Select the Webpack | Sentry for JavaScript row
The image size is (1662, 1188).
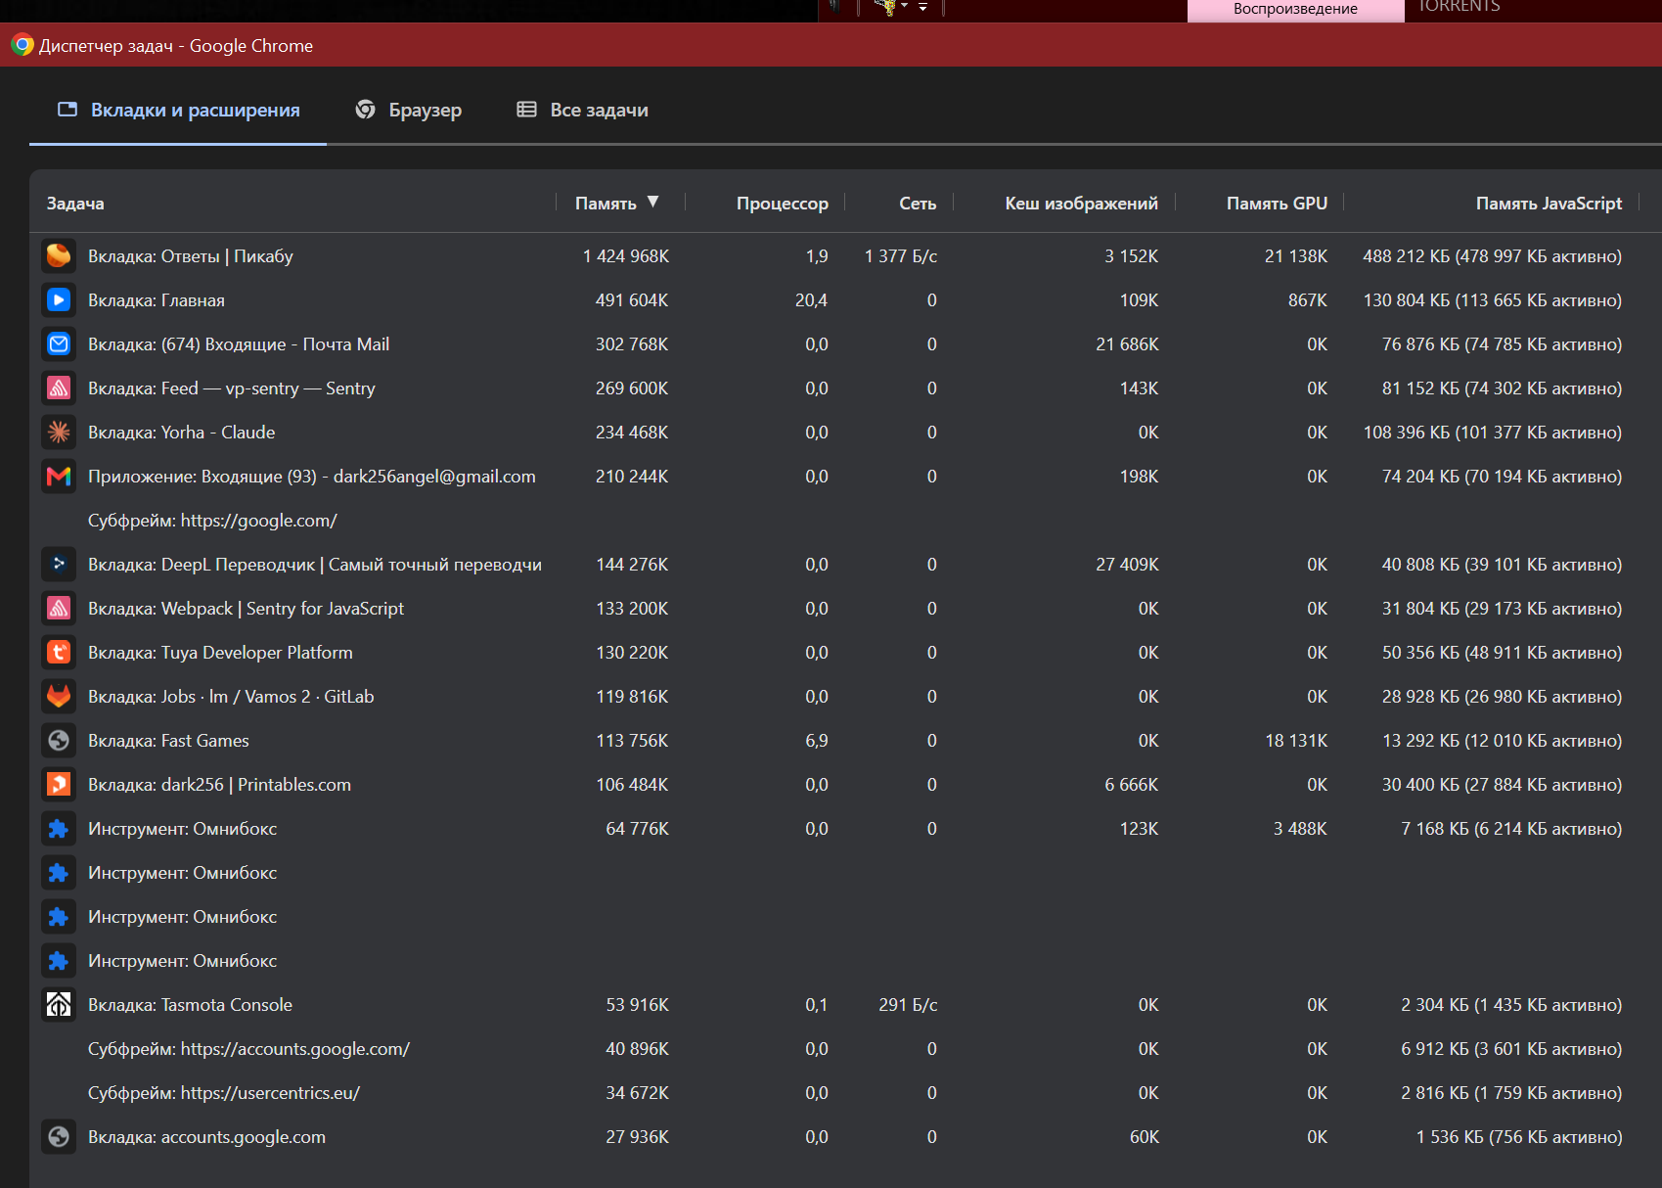[845, 609]
